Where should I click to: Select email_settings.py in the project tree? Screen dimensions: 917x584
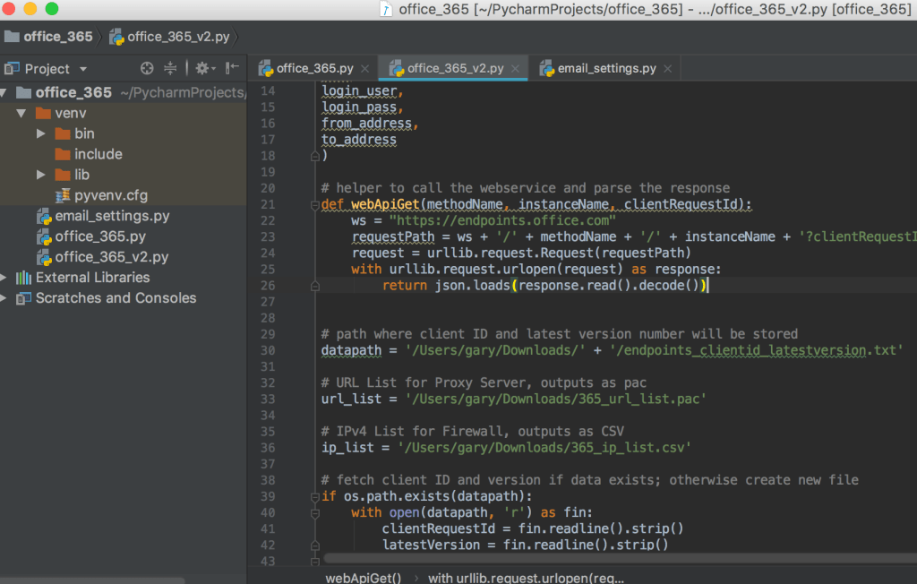click(x=111, y=216)
